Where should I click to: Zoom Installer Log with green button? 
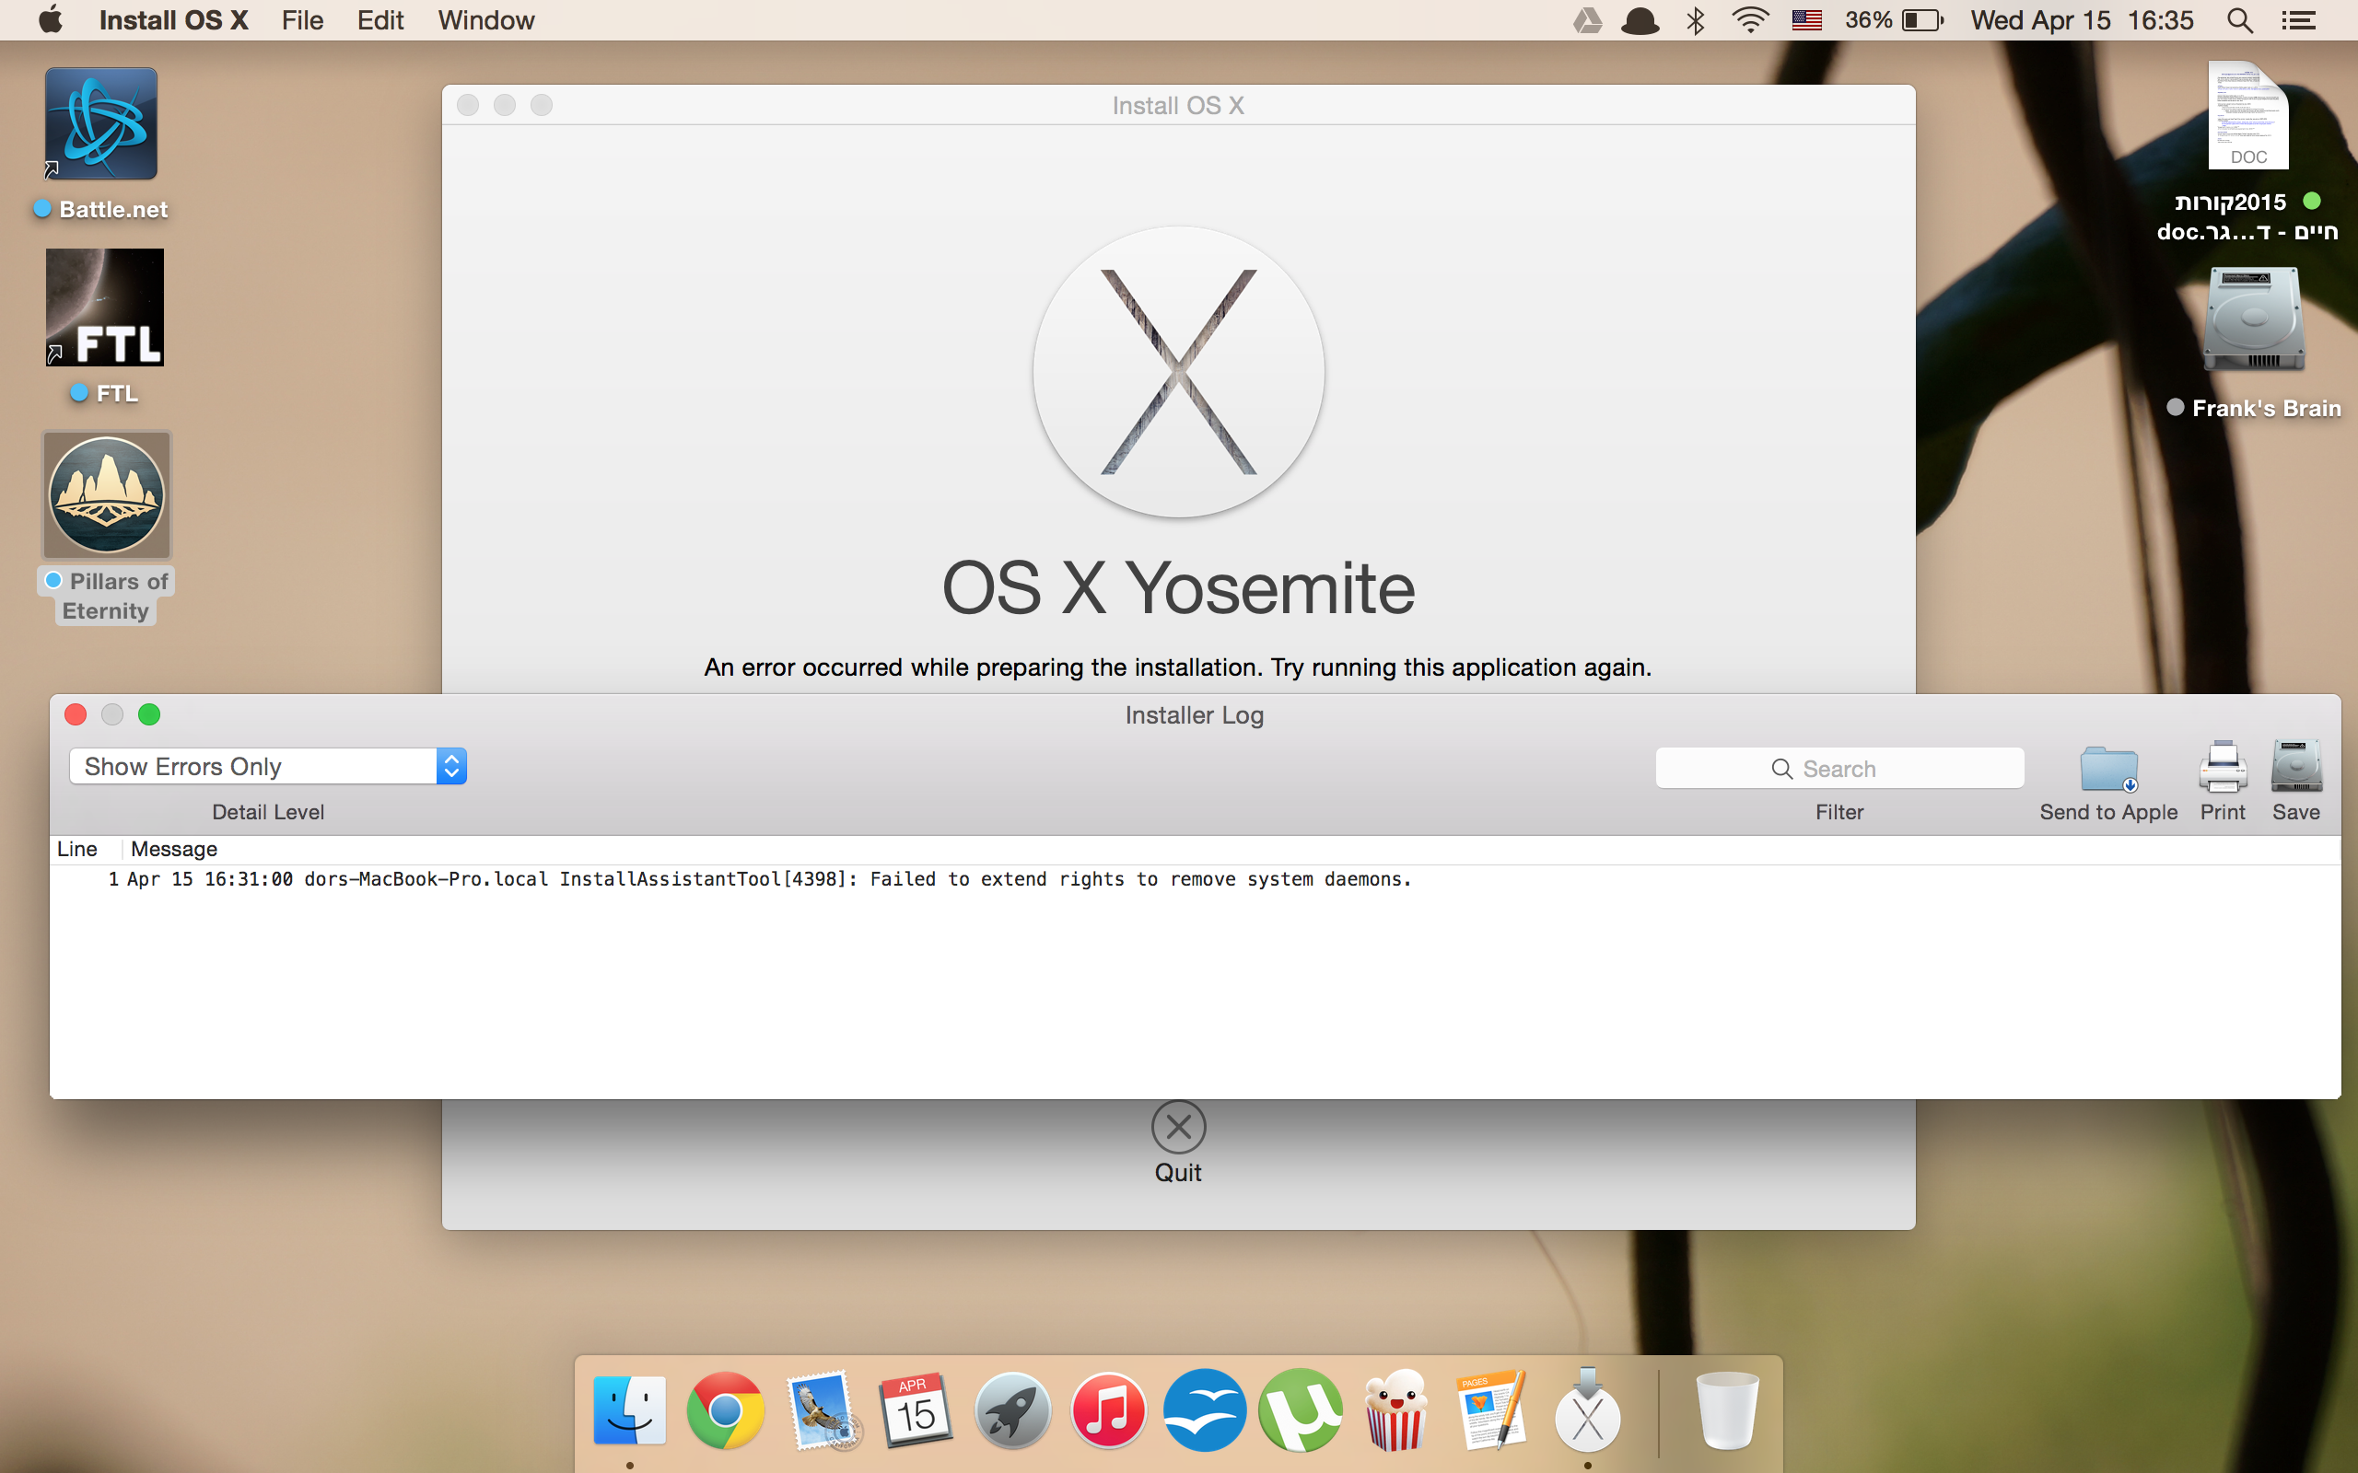[x=149, y=715]
